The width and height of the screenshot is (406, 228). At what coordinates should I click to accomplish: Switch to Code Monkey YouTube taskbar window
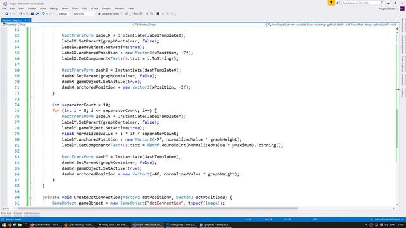45,225
